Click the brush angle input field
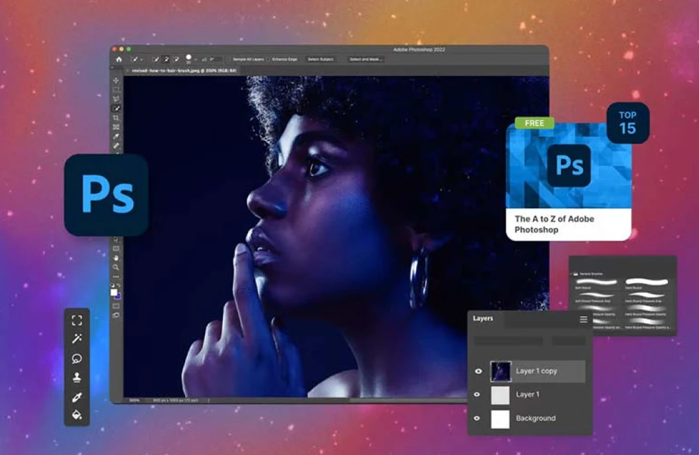 click(x=216, y=59)
